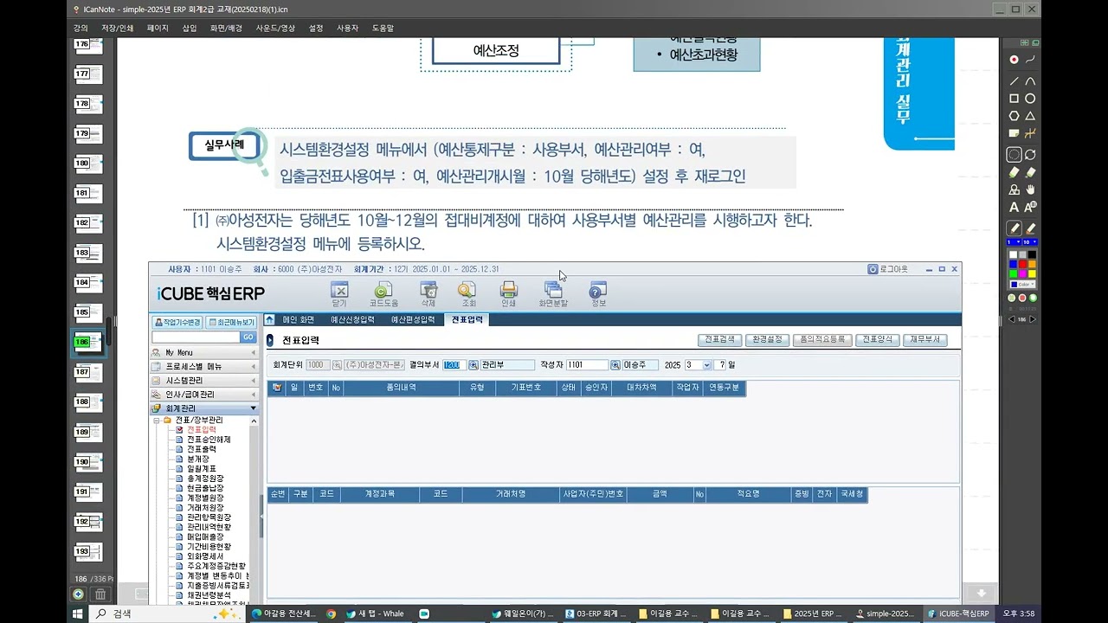Click the 닫기 (close) toolbar icon in iCUBE
Image resolution: width=1108 pixels, height=623 pixels.
click(338, 293)
